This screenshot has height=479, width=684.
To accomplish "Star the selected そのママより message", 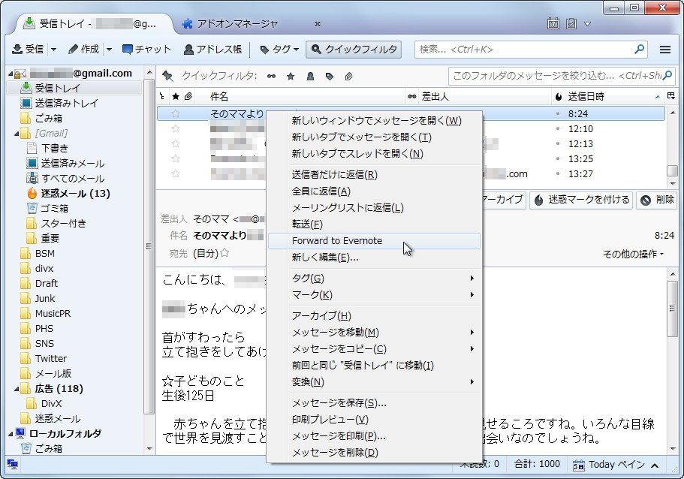I will pos(175,111).
